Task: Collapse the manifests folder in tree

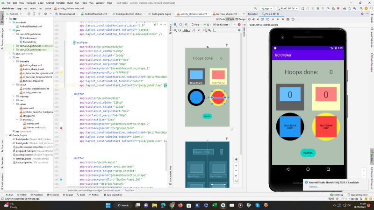Action: point(10,22)
